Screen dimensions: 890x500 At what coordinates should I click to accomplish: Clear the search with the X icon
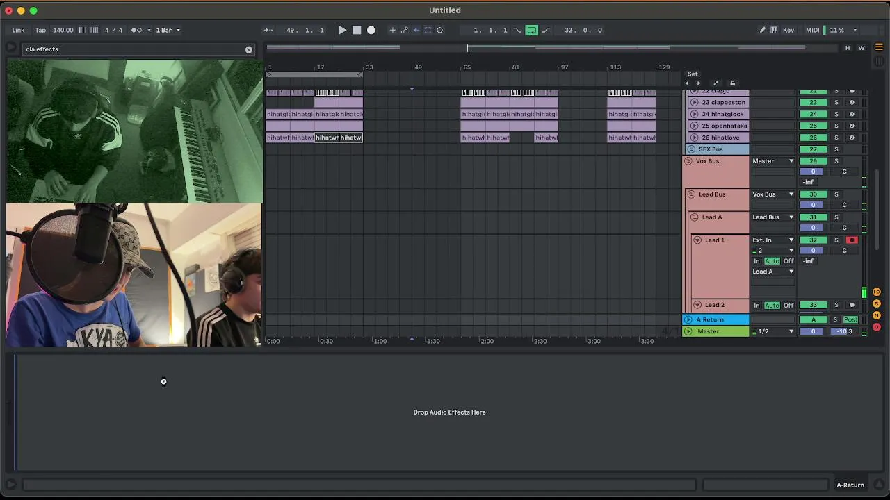tap(248, 49)
